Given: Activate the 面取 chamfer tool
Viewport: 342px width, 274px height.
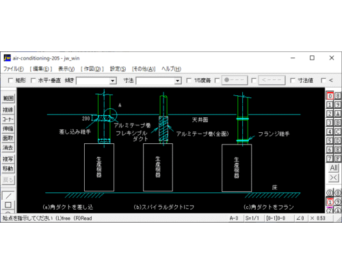Looking at the screenshot, I should pos(8,138).
